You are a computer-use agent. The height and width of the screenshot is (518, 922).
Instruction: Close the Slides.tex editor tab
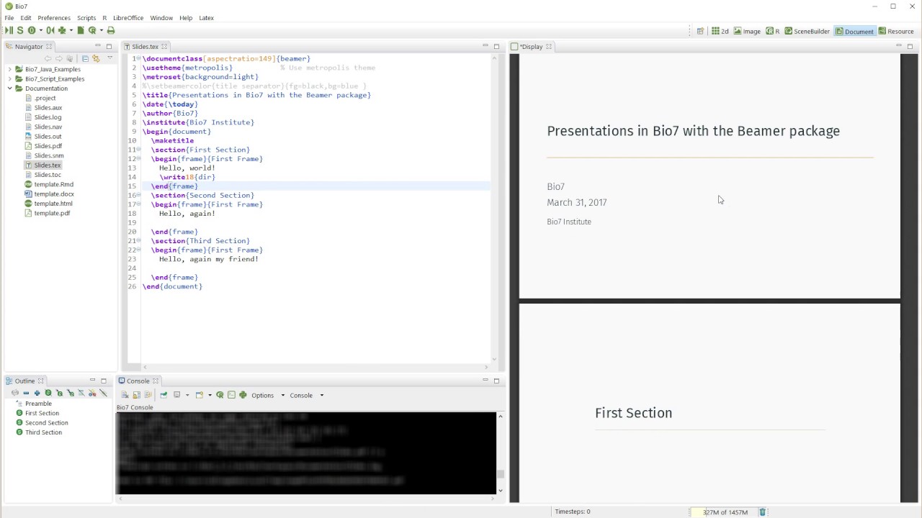click(164, 46)
